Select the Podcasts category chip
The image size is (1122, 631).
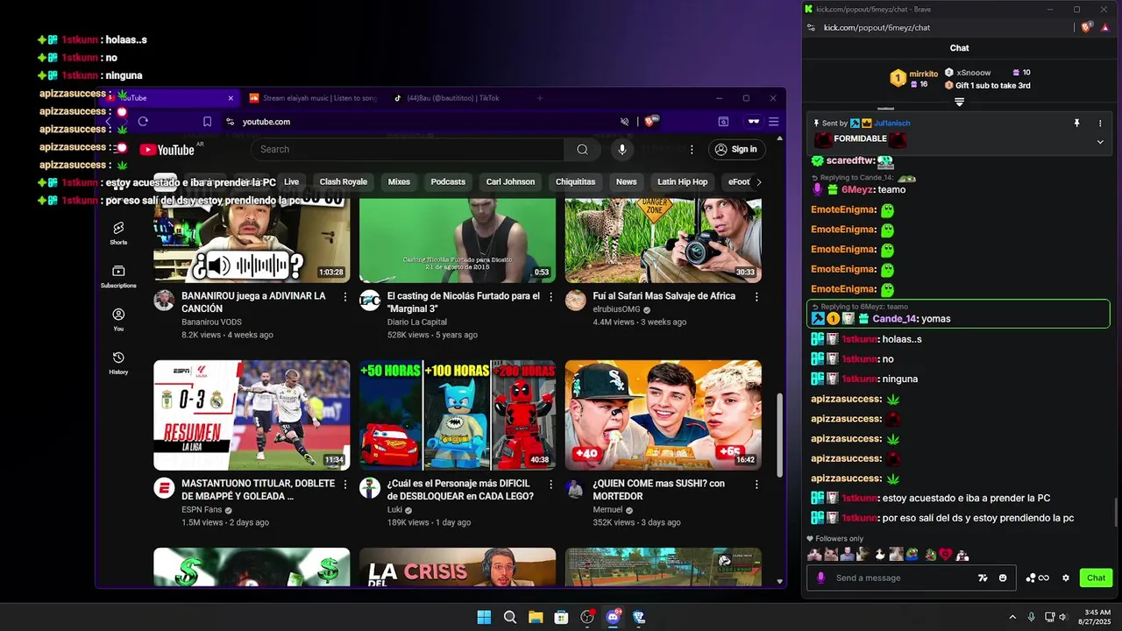click(x=448, y=181)
